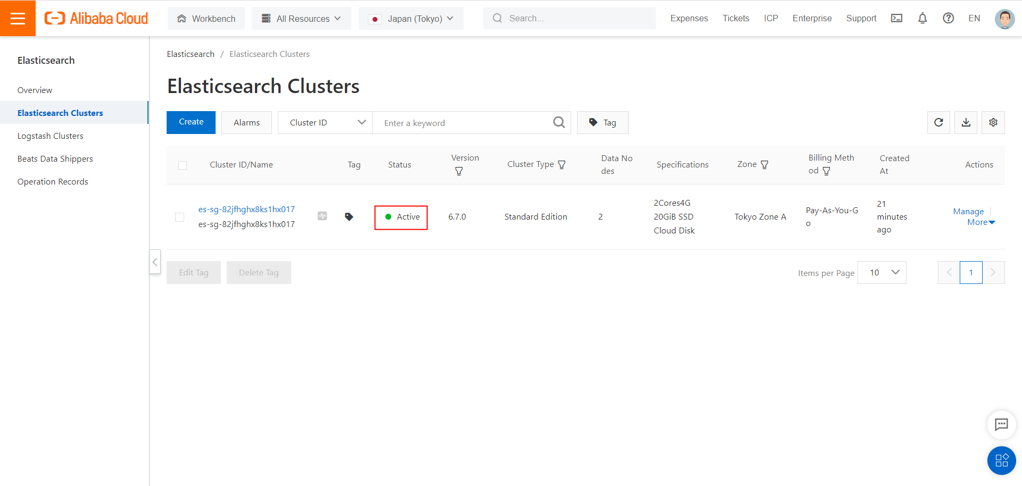Open Beats Data Shippers
Screen dimensions: 1022x486
click(x=55, y=158)
